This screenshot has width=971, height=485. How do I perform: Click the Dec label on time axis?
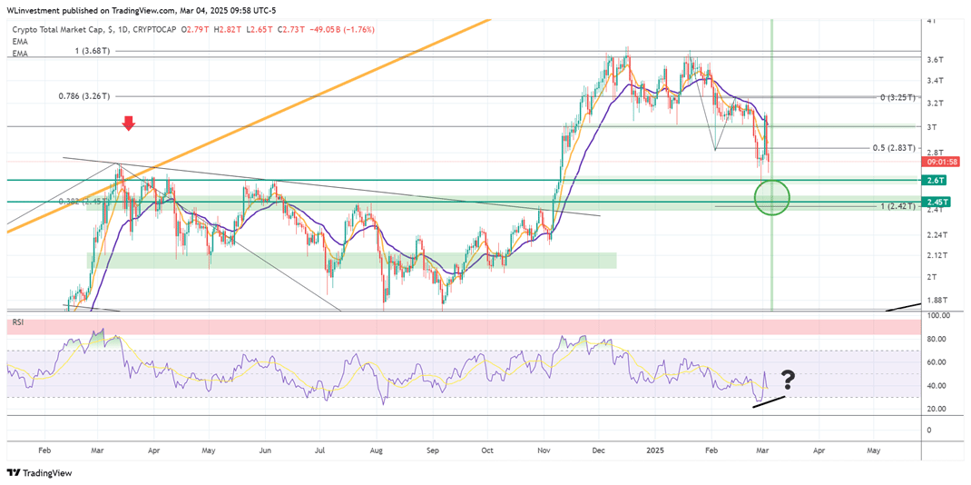click(598, 449)
